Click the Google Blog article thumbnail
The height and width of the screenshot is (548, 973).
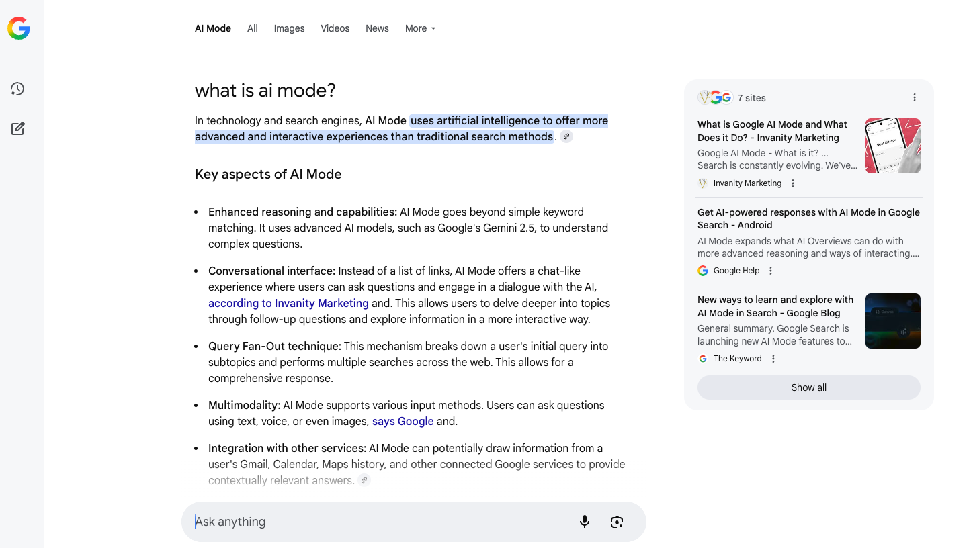893,321
